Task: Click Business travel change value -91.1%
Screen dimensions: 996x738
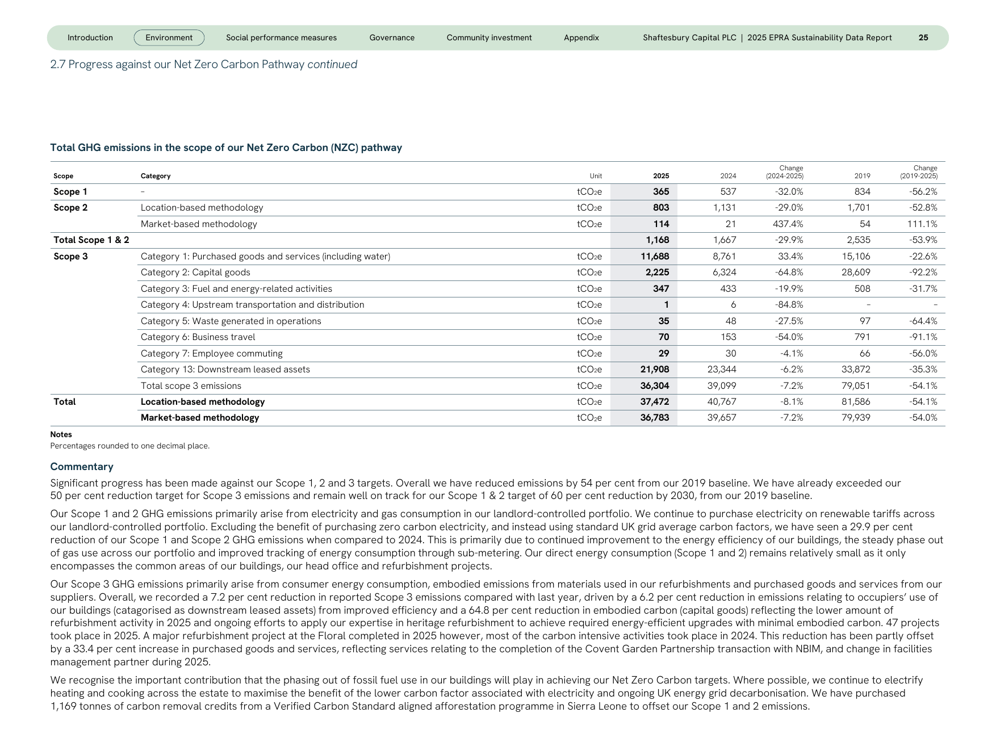Action: 923,337
